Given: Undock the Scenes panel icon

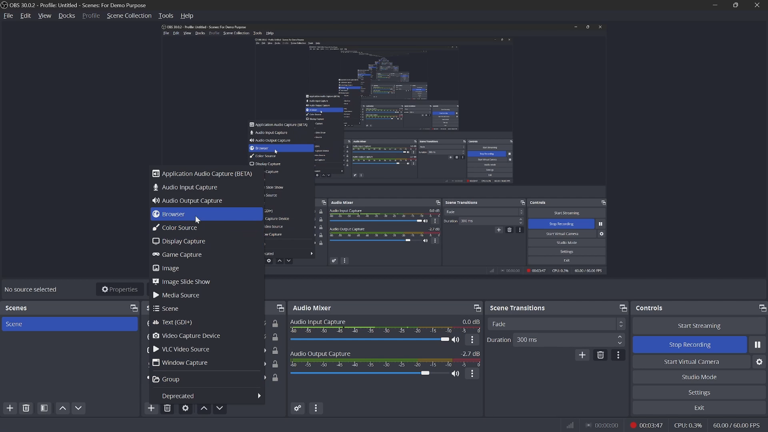Looking at the screenshot, I should (x=134, y=308).
